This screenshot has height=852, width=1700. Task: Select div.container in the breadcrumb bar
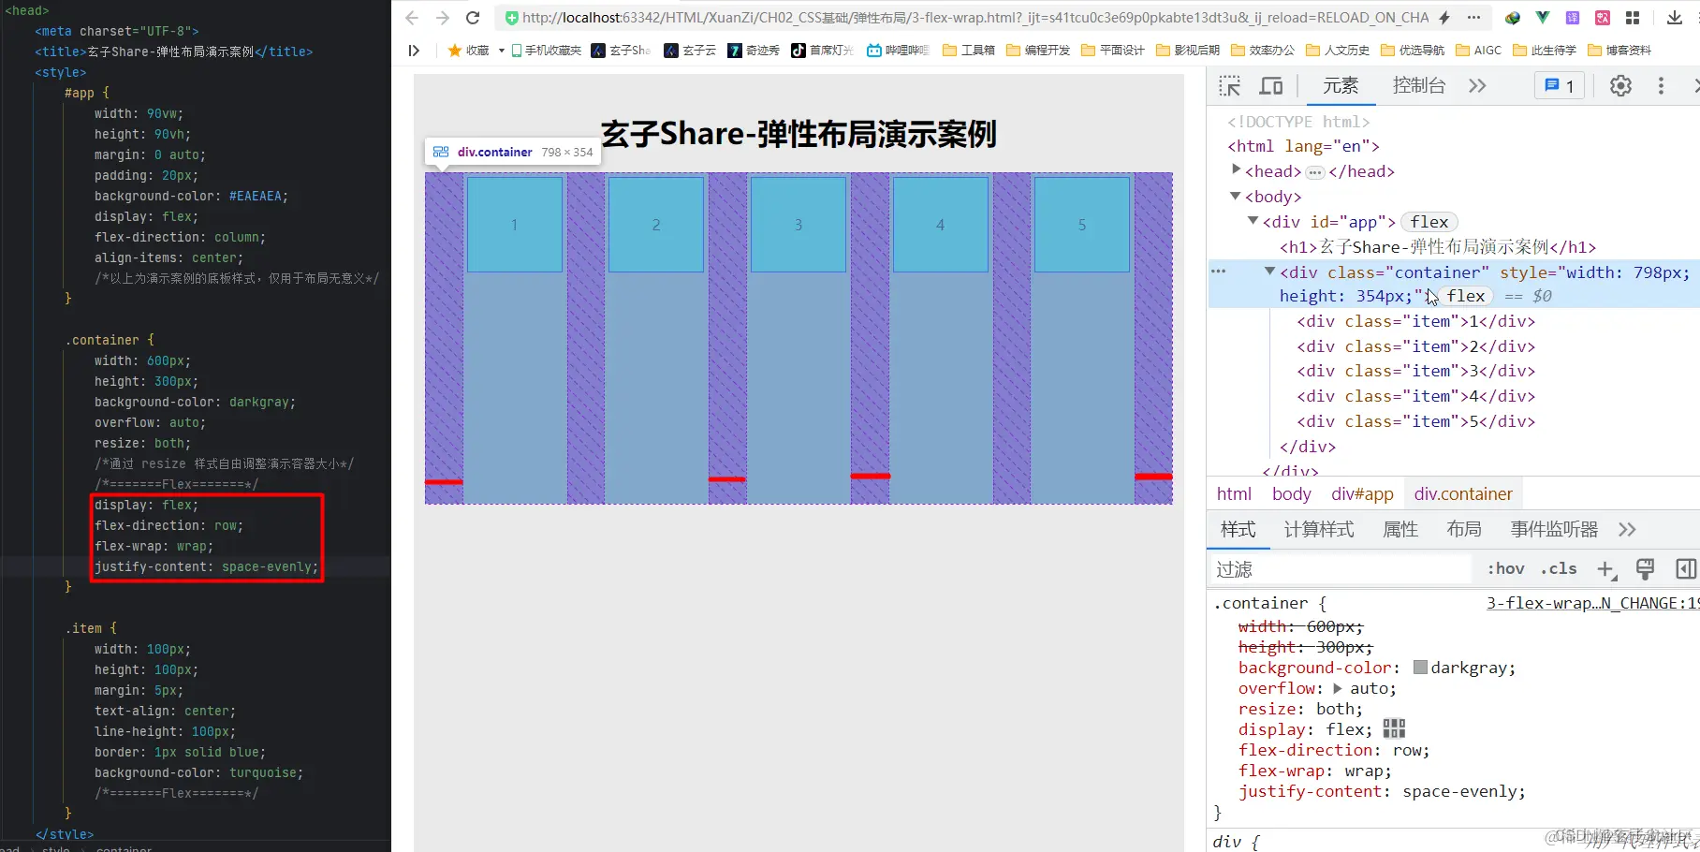1463,493
